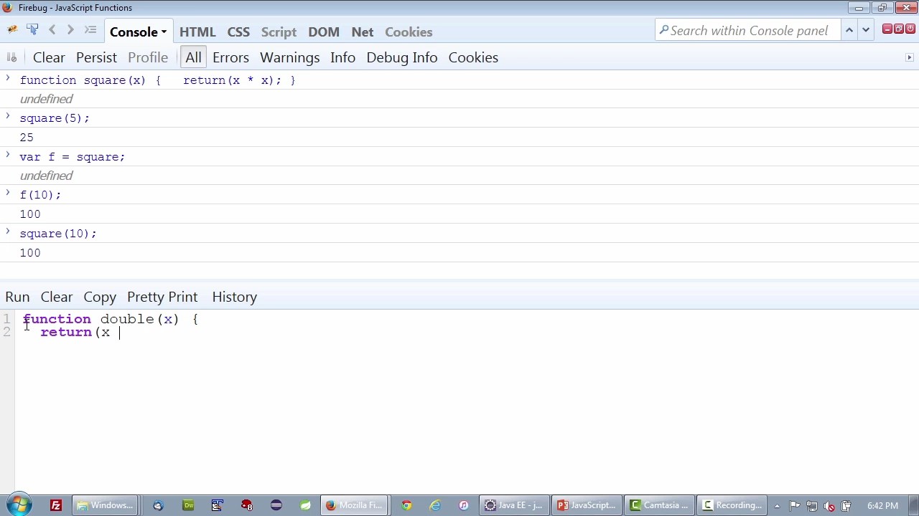919x516 pixels.
Task: Open the DOM panel
Action: 324,32
